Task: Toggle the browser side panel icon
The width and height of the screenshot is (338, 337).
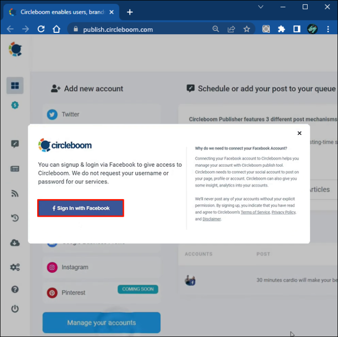Action: click(x=297, y=29)
